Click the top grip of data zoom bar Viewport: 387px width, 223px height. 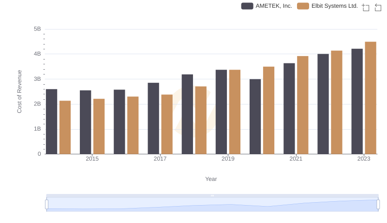pyautogui.click(x=212, y=195)
